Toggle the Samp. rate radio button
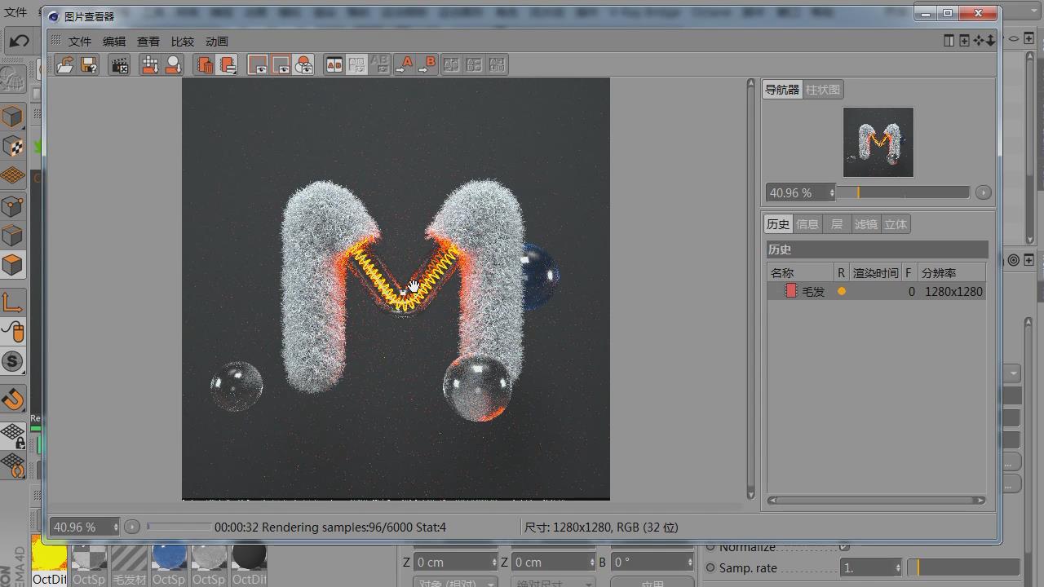Image resolution: width=1044 pixels, height=587 pixels. [x=710, y=568]
